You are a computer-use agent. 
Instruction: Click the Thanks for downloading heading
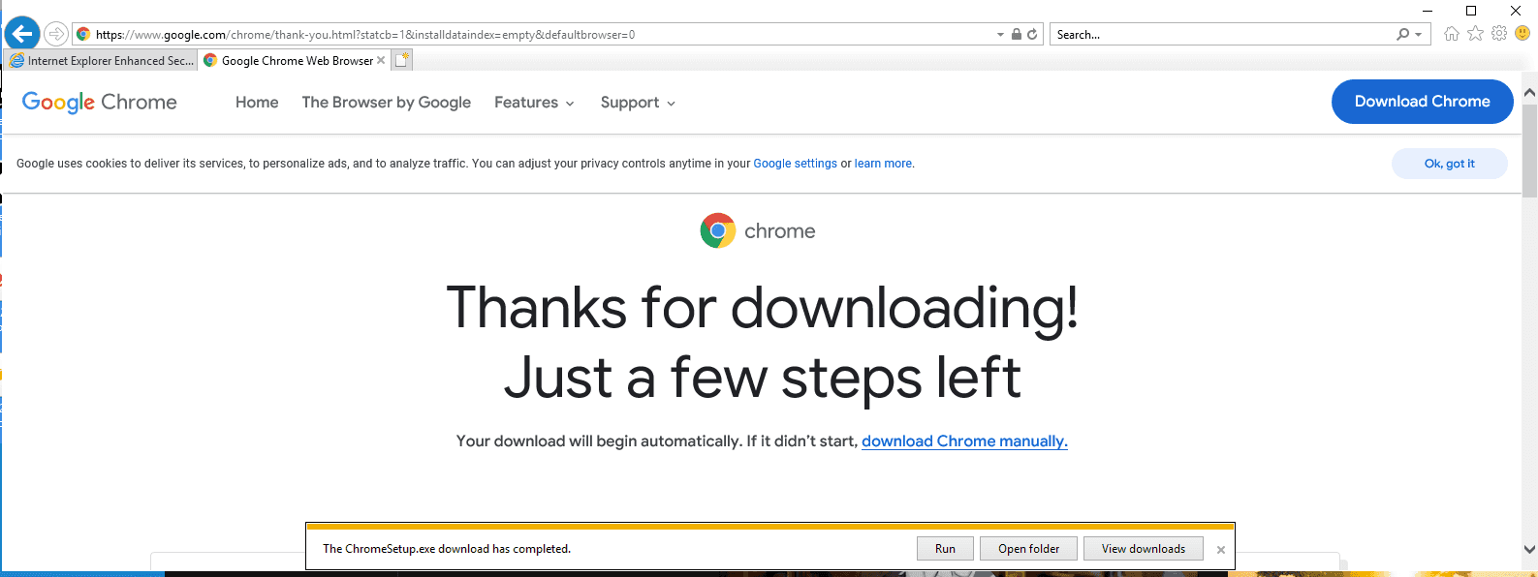pyautogui.click(x=763, y=343)
